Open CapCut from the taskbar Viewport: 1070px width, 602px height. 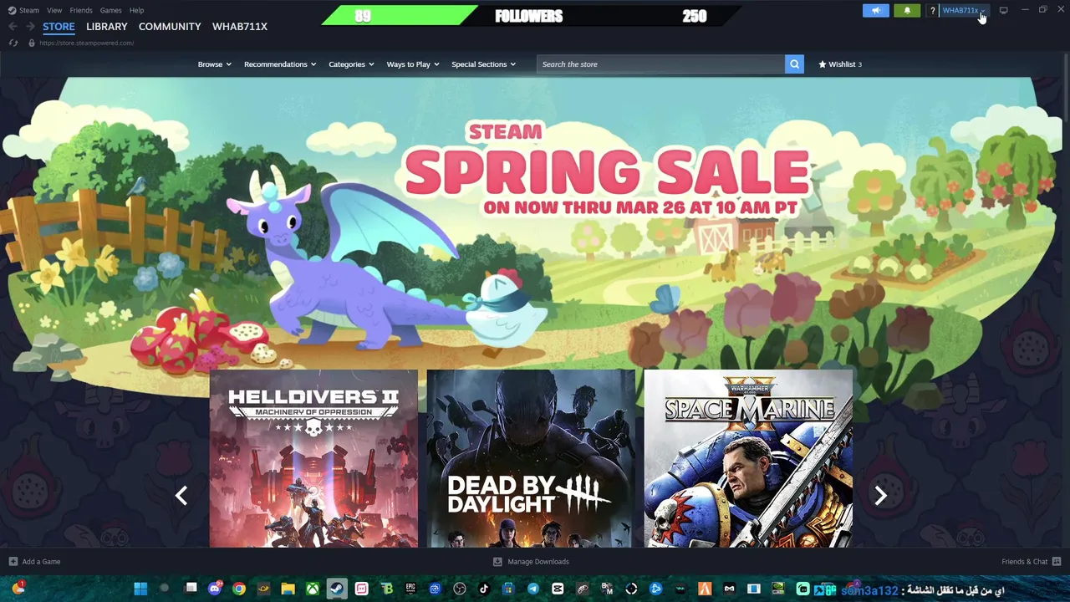pyautogui.click(x=558, y=589)
